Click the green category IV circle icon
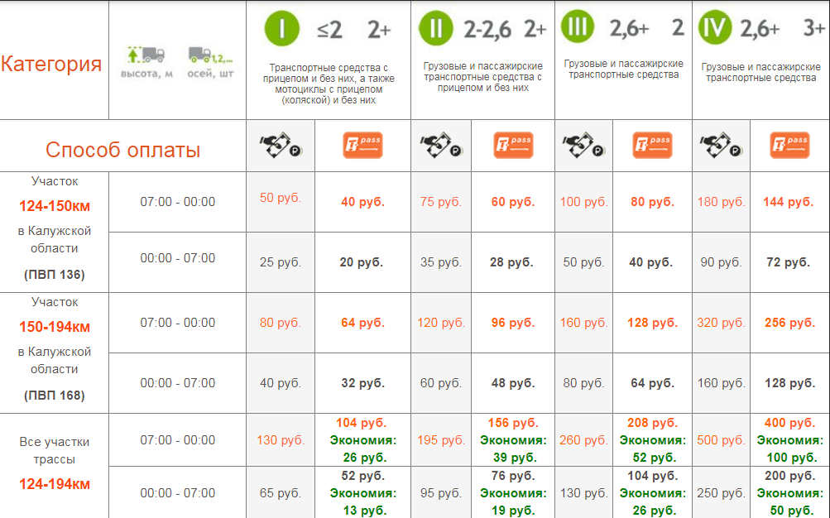 [x=715, y=27]
